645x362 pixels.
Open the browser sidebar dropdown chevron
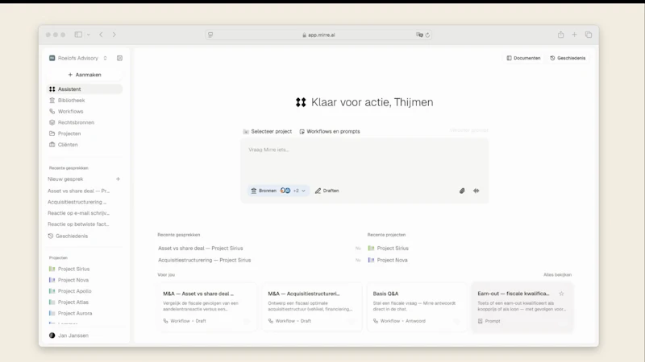[x=88, y=35]
